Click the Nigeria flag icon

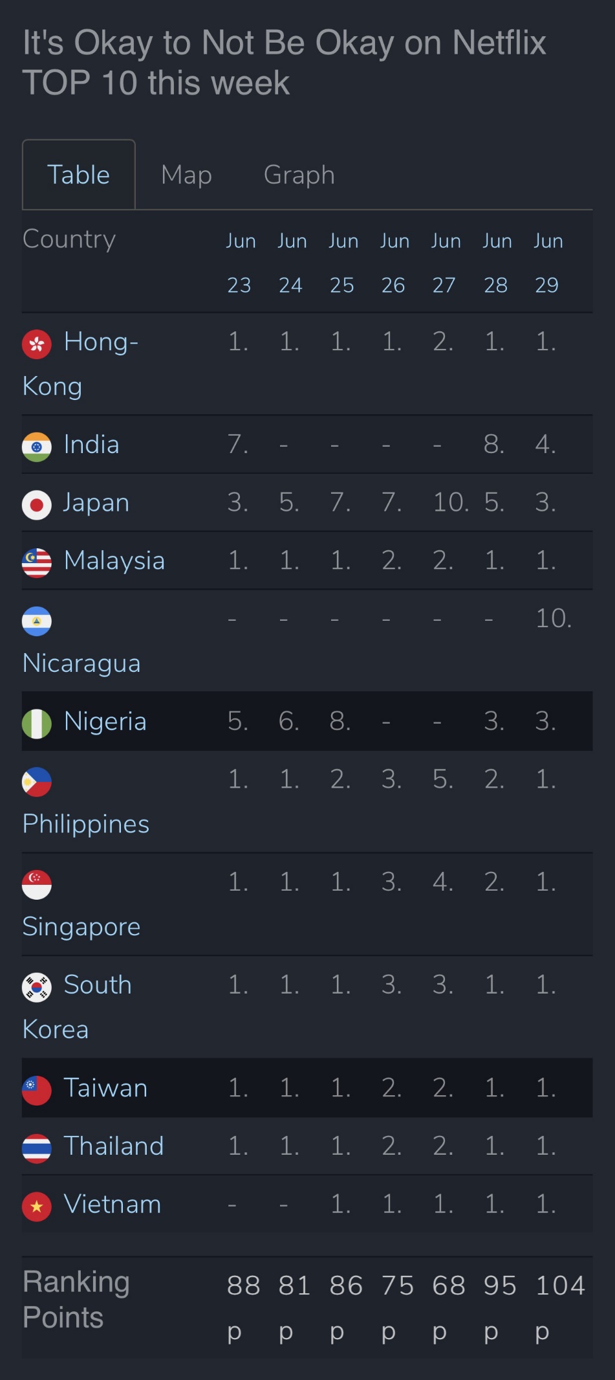[37, 723]
